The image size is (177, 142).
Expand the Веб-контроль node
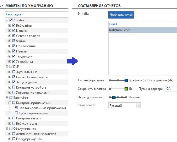click(10, 123)
